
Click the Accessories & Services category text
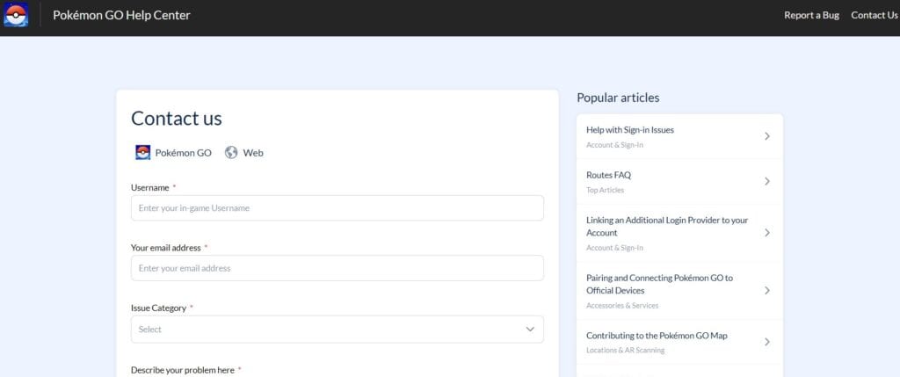coord(622,306)
